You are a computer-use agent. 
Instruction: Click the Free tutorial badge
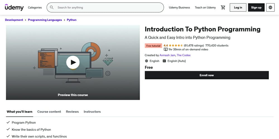[153, 46]
